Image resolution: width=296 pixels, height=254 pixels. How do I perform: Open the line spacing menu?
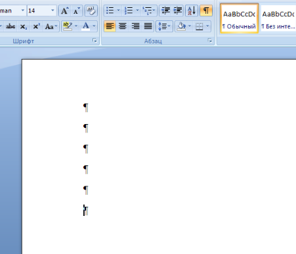164,26
